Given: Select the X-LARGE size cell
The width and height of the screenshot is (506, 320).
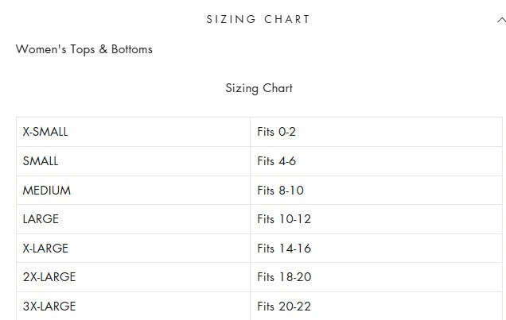Looking at the screenshot, I should (45, 249).
